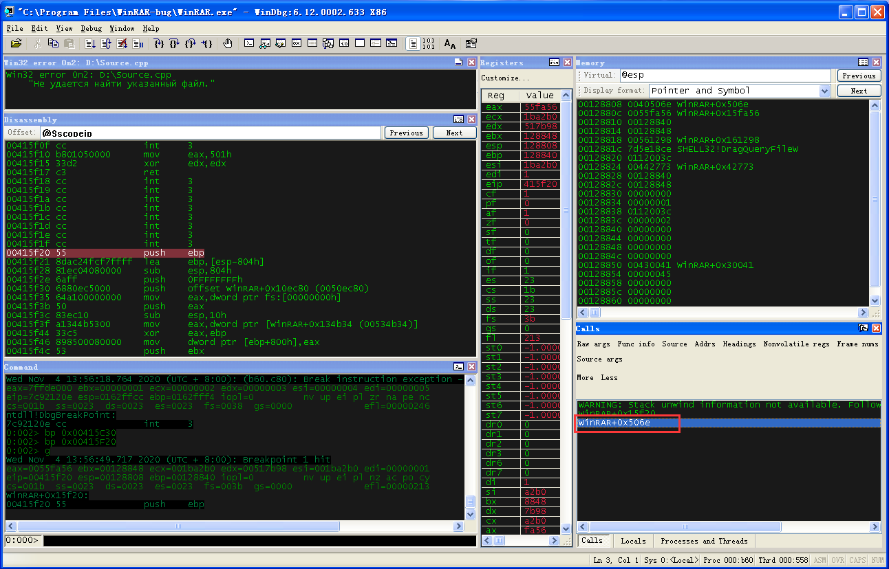Toggle Frame nums in Calls panel

click(x=857, y=344)
